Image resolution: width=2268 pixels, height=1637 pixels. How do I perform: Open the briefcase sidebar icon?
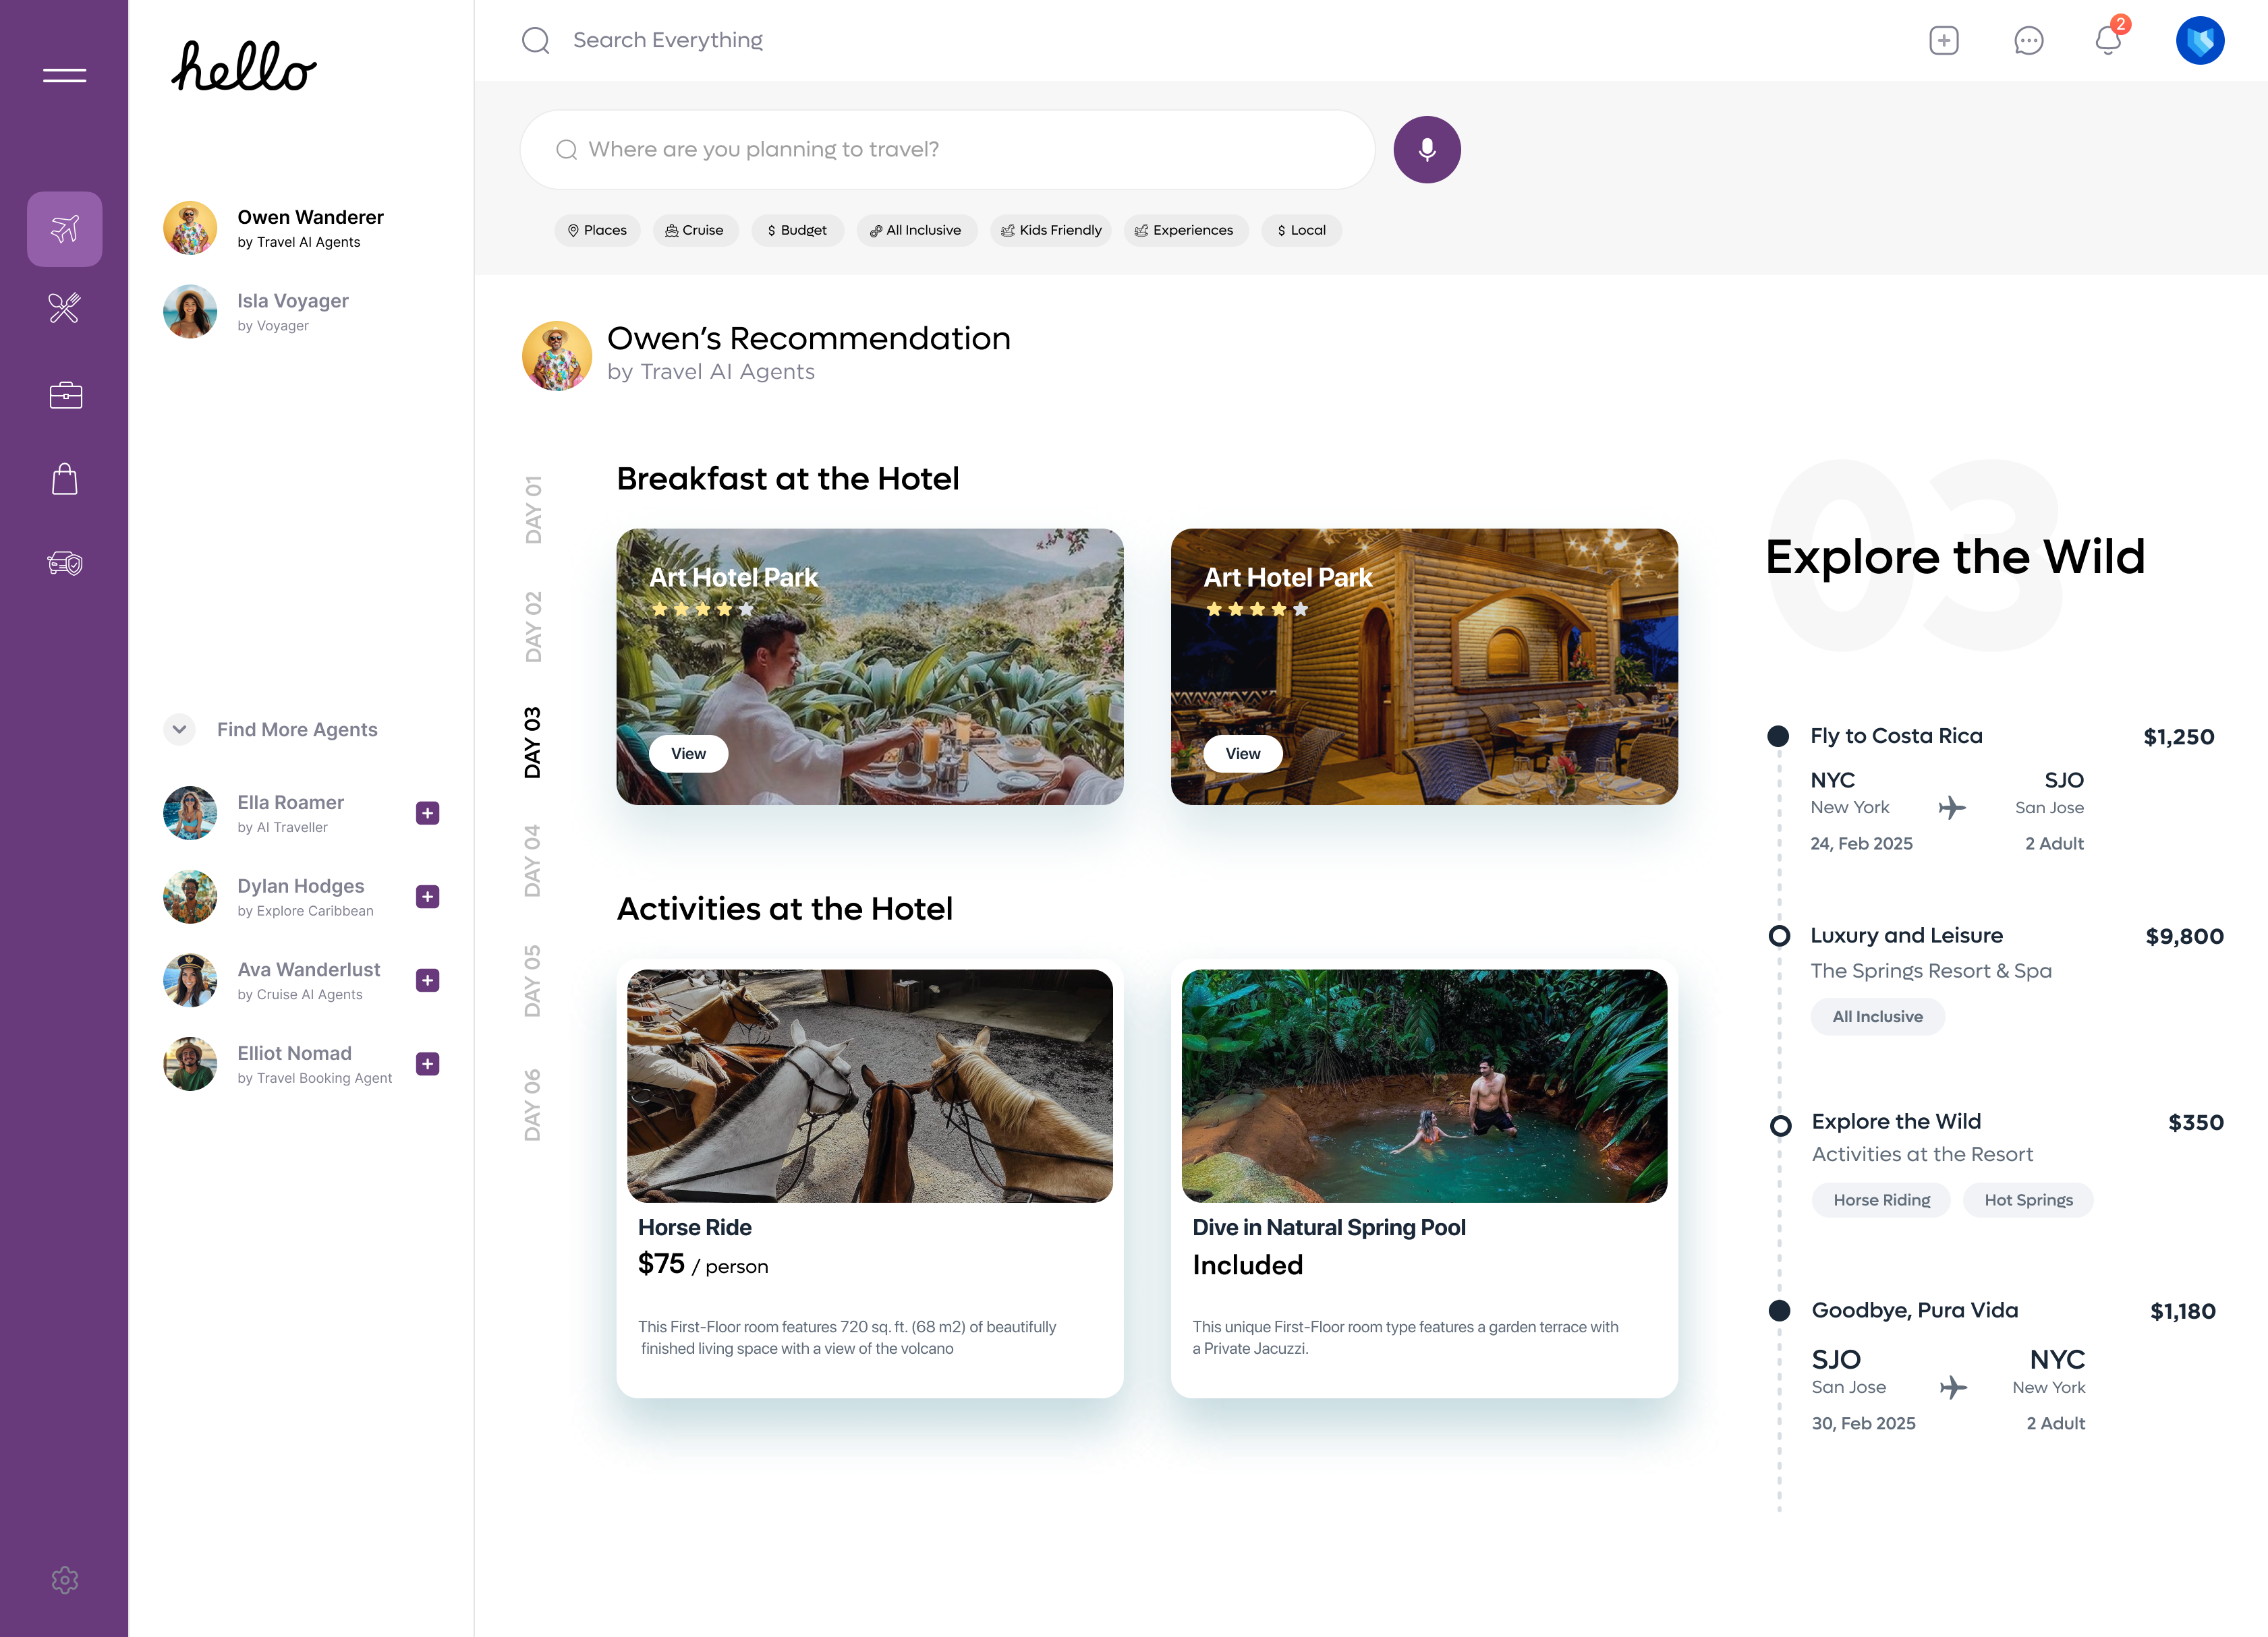tap(66, 395)
